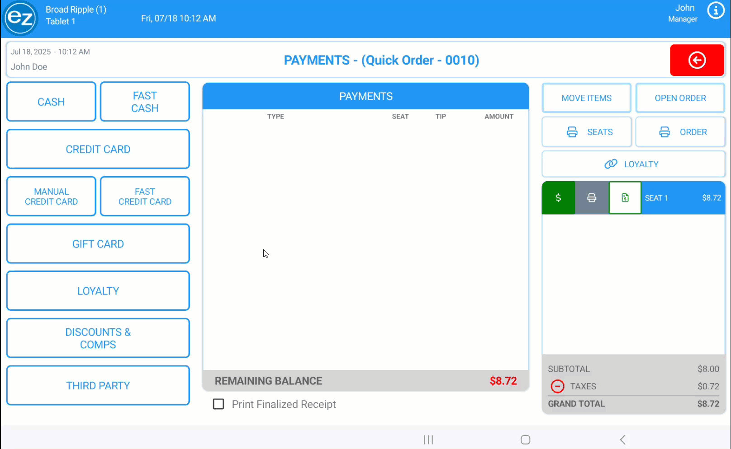Tap the Android home button
Screen dimensions: 731x449
click(525, 440)
